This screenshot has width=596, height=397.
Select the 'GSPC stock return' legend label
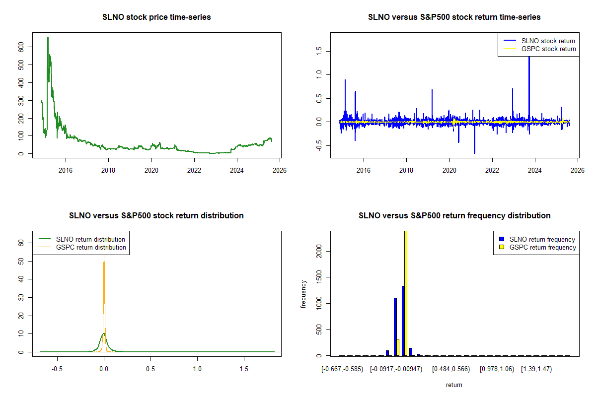(x=548, y=49)
